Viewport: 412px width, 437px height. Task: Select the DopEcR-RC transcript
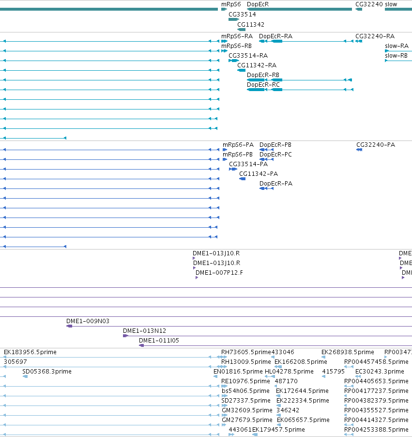tap(300, 90)
